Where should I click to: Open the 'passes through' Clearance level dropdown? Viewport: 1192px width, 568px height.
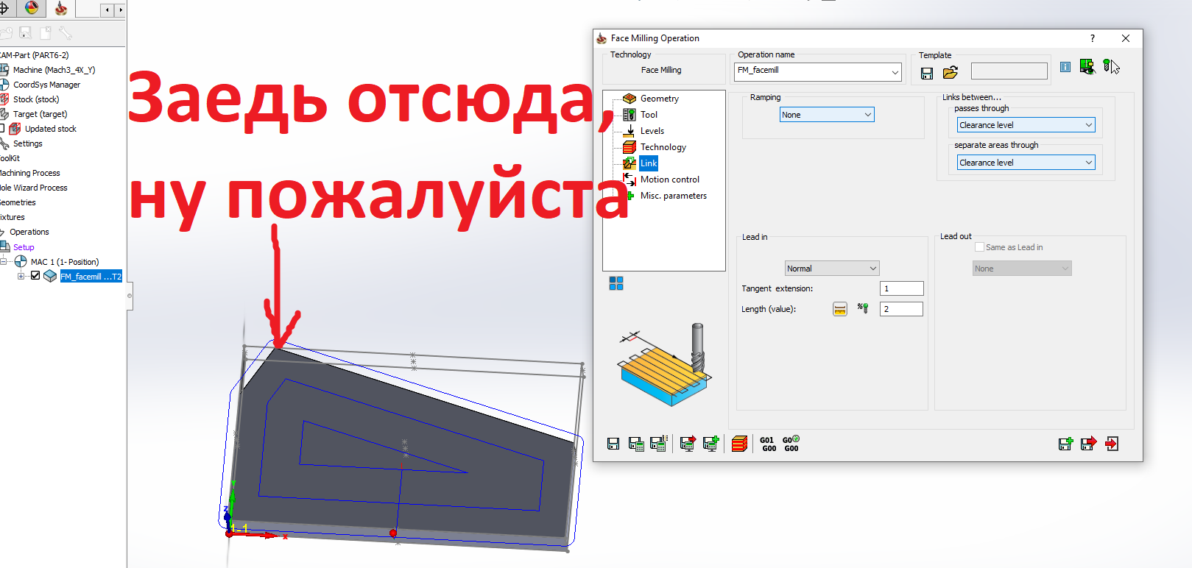[1026, 125]
